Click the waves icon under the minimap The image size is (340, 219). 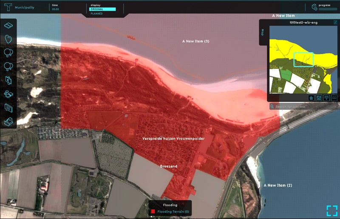(334, 97)
